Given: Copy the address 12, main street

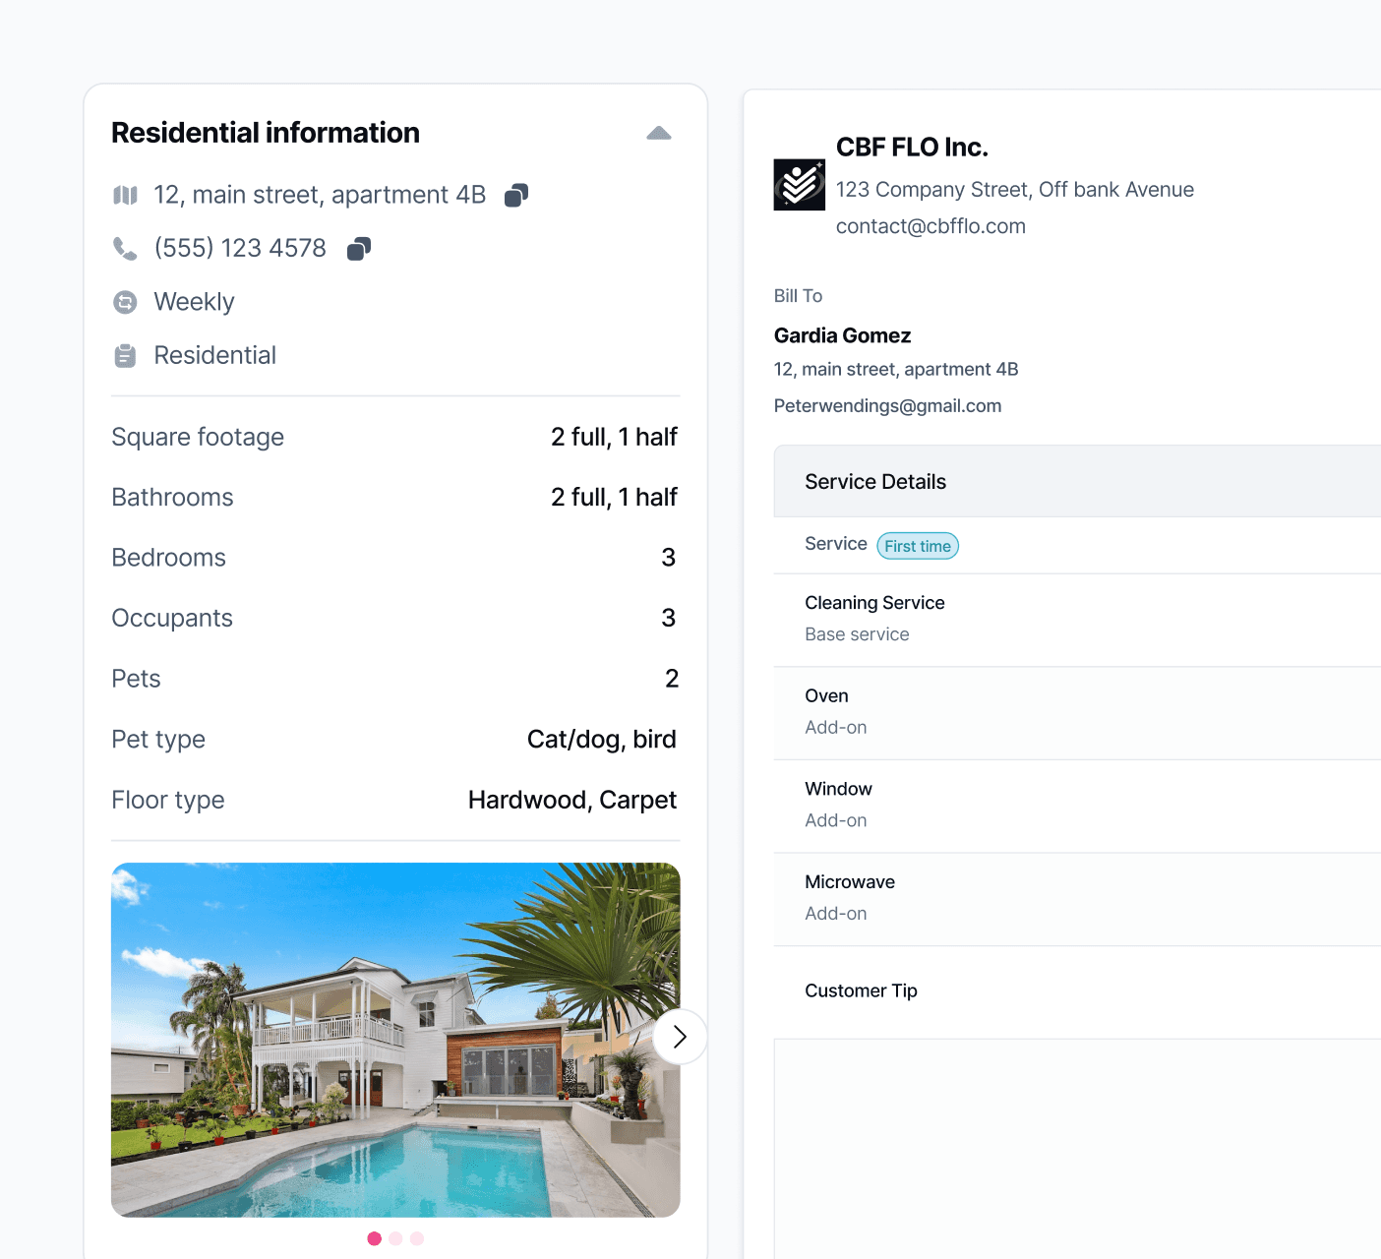Looking at the screenshot, I should click(516, 195).
